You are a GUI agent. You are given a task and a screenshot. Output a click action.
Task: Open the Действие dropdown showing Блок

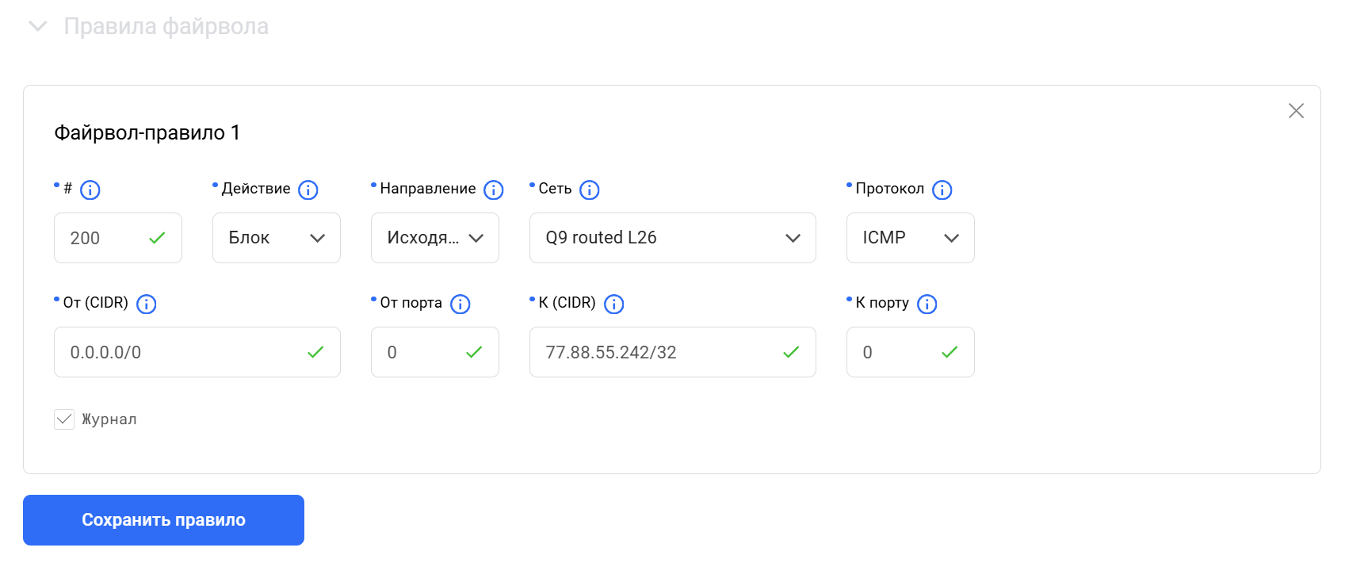[x=277, y=238]
